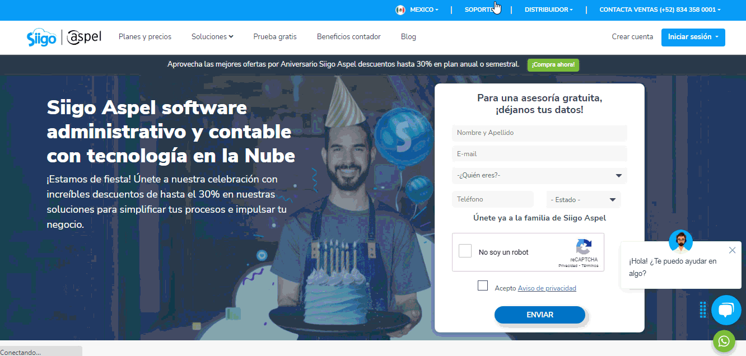Viewport: 746px width, 356px height.
Task: Click the chat assistant avatar
Action: tap(681, 241)
